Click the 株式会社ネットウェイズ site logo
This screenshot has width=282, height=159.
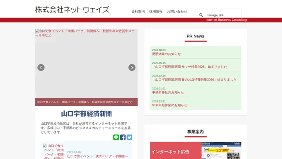click(72, 10)
